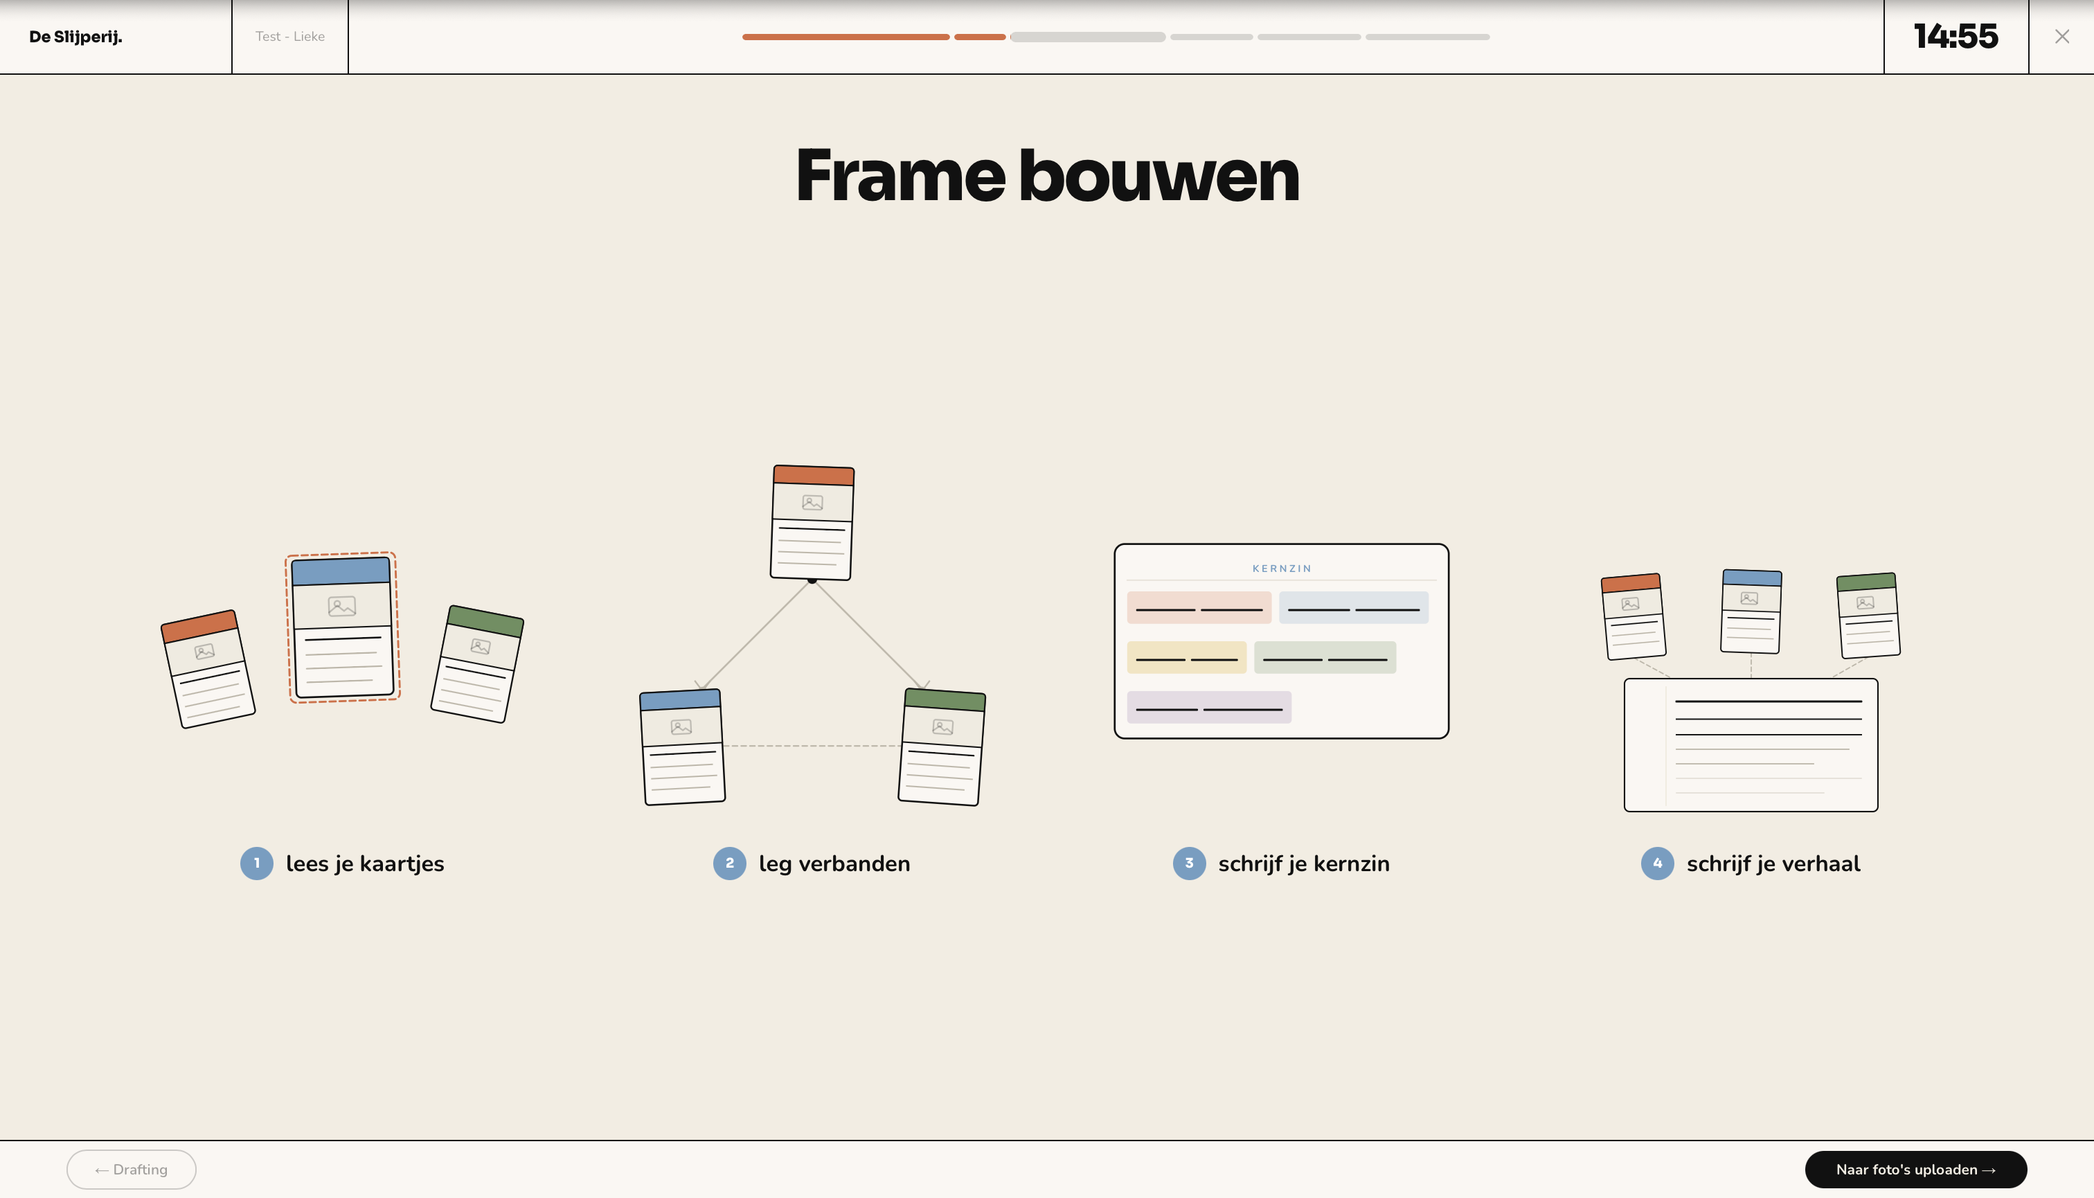Click the small blue card above the story document

pos(1751,611)
